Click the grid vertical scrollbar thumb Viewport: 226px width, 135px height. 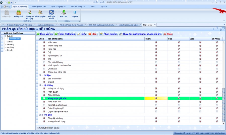(223, 105)
